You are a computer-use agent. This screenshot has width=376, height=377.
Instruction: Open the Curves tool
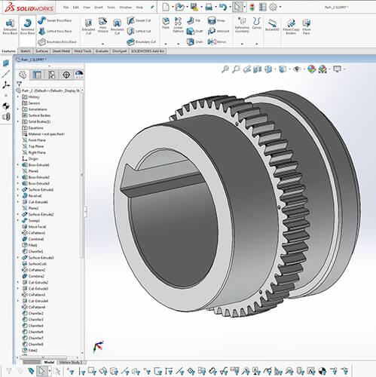point(257,23)
